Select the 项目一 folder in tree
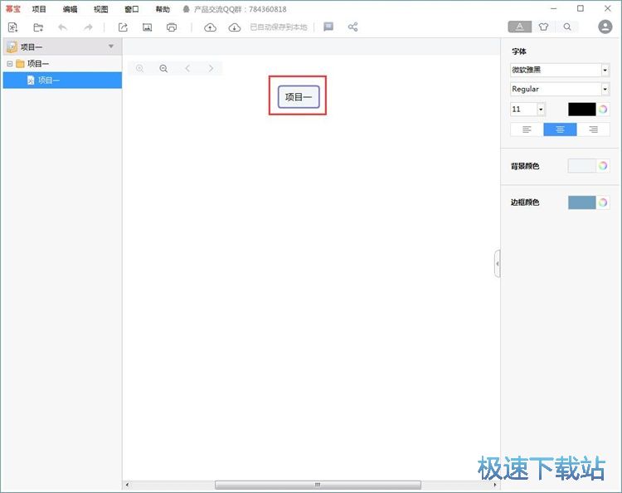 tap(38, 64)
